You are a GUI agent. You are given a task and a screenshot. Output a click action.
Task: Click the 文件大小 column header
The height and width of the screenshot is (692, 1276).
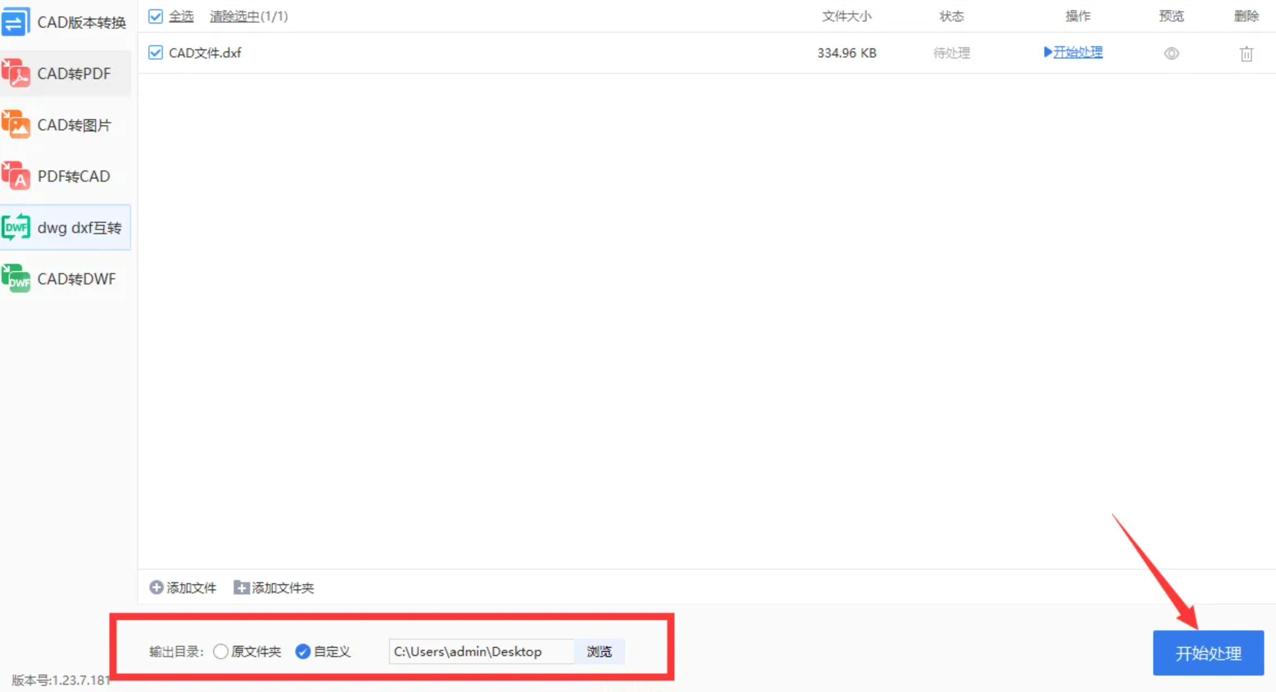(x=846, y=16)
